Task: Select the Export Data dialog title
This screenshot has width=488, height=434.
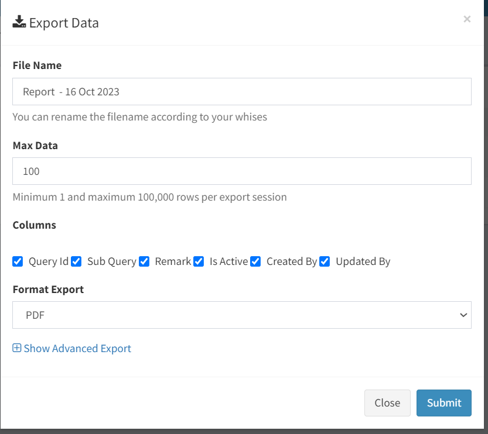Action: 64,23
